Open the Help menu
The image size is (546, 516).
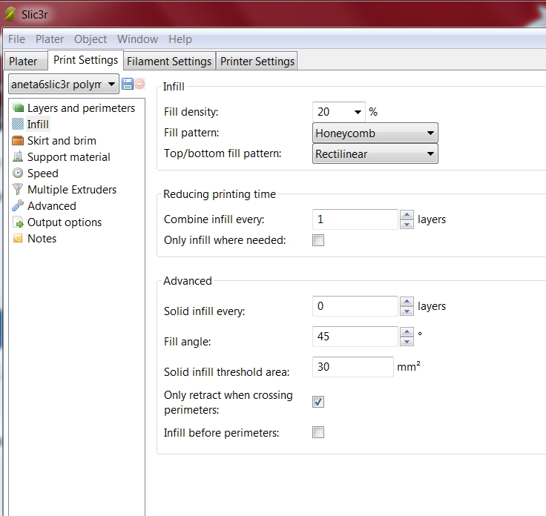(180, 39)
